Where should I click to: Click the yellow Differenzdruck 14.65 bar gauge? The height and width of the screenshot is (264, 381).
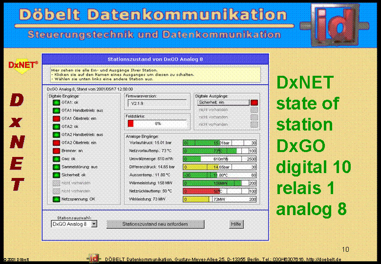[220, 167]
